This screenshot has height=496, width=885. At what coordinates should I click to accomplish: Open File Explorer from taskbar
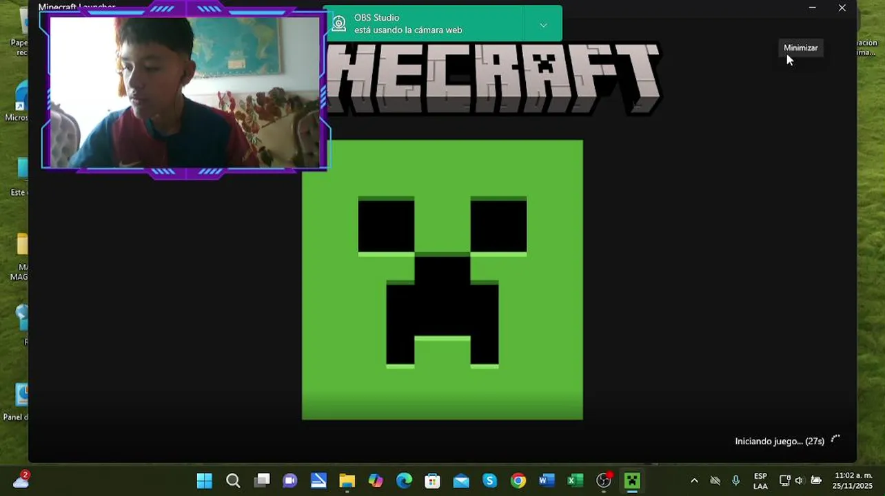(x=347, y=480)
